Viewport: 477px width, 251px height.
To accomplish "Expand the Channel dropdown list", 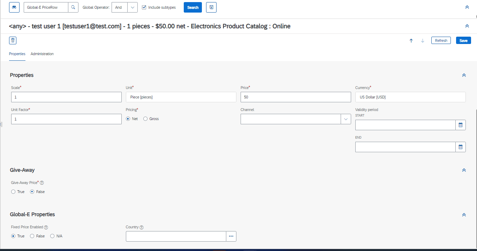I will 346,119.
